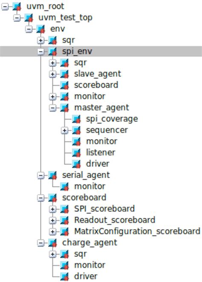Collapse the charge_agent node

[x=40, y=243]
